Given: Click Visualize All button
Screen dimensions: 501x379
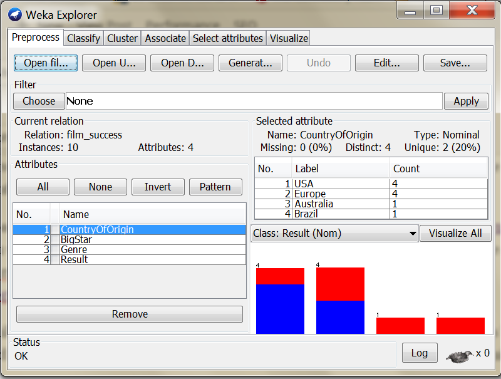Looking at the screenshot, I should tap(455, 233).
